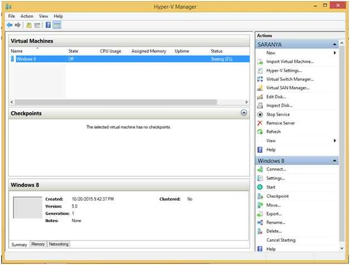
Task: Click the Move icon
Action: [260, 205]
